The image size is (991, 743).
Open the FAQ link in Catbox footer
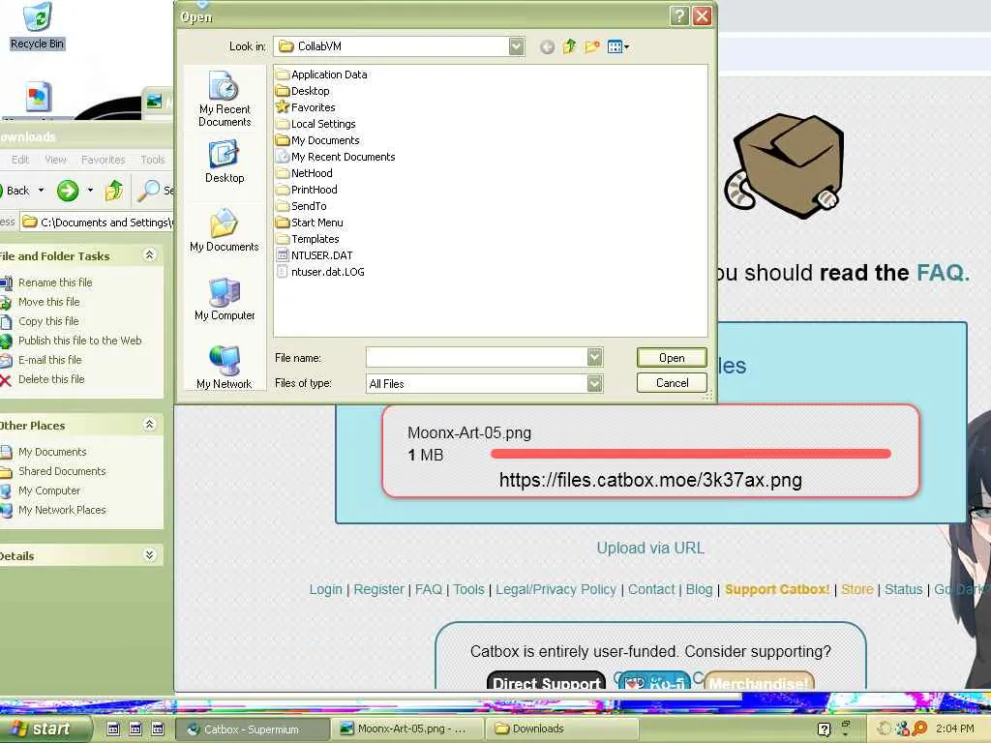pyautogui.click(x=428, y=589)
